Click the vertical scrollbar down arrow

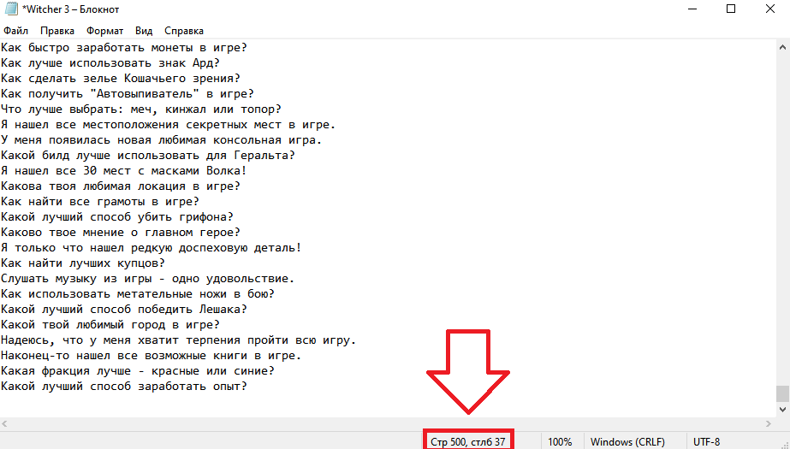pyautogui.click(x=782, y=410)
